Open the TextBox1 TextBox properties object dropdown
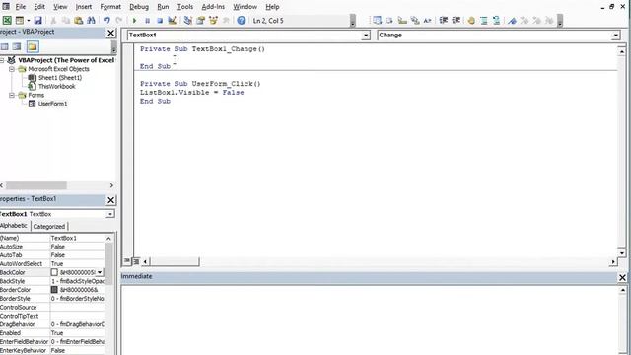Viewport: 631px width, 355px height. click(x=109, y=214)
